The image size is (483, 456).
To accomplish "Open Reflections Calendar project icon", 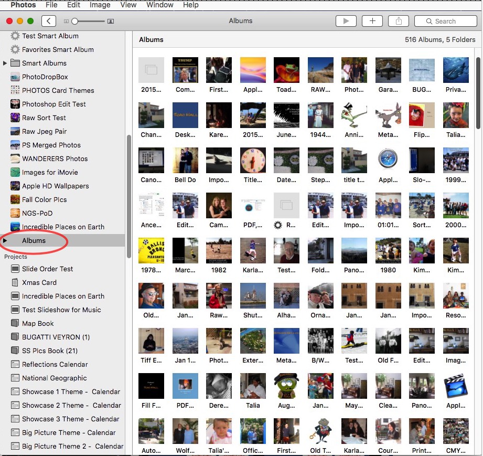I will 15,364.
